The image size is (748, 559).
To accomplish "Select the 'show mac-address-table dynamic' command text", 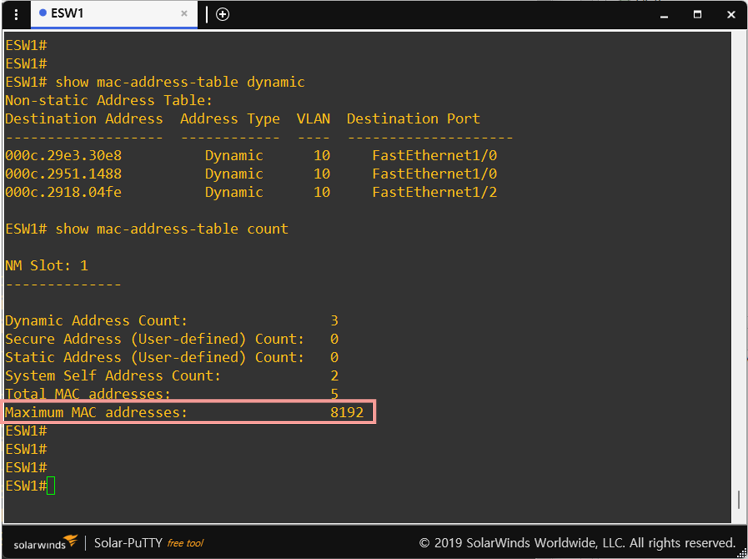I will pyautogui.click(x=180, y=82).
